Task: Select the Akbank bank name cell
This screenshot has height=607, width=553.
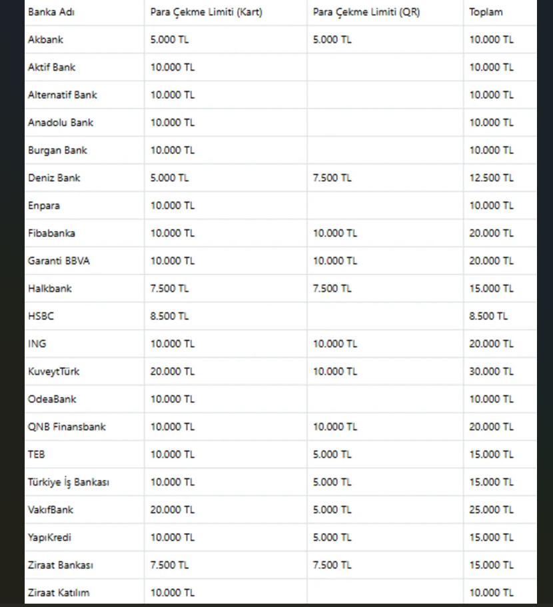Action: tap(45, 39)
